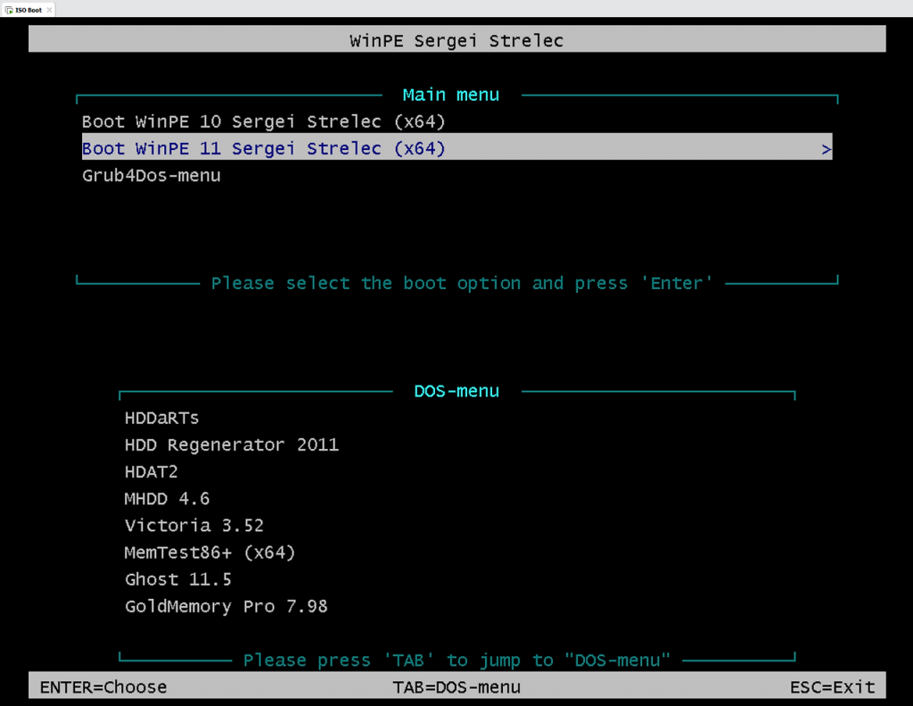Click ESC=Exit in the status bar
913x706 pixels.
point(833,687)
